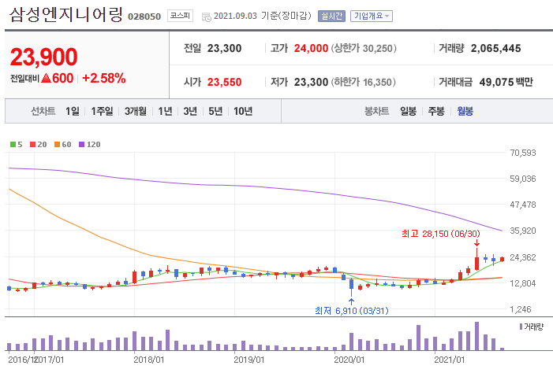
Task: Click the green 5 moving-average legend swatch
Action: (13, 144)
